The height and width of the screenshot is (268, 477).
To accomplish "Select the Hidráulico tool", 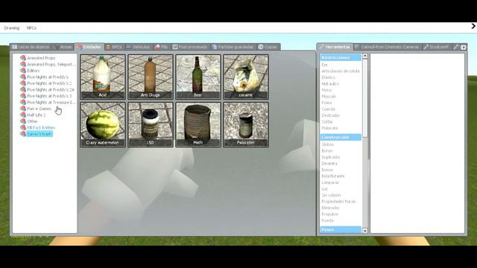I will [x=330, y=83].
